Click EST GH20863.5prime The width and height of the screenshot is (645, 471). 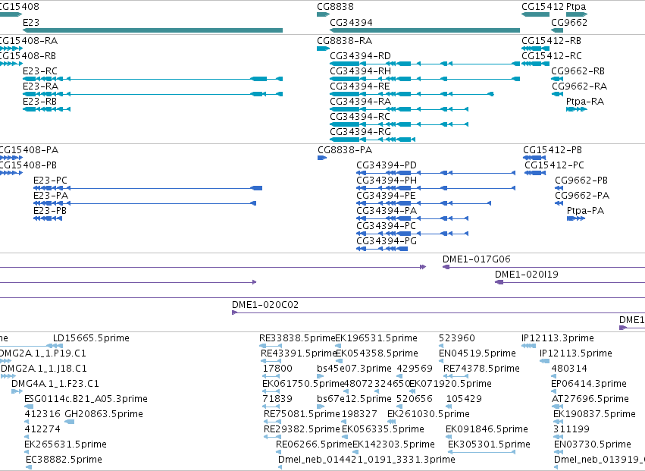tap(104, 415)
